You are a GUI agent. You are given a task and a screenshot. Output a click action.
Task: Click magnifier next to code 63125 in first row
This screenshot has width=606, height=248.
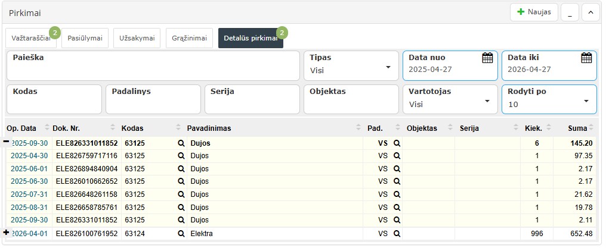point(181,143)
